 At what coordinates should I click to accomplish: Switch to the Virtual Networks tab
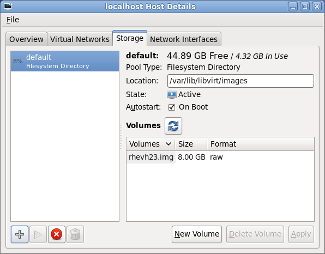[80, 39]
